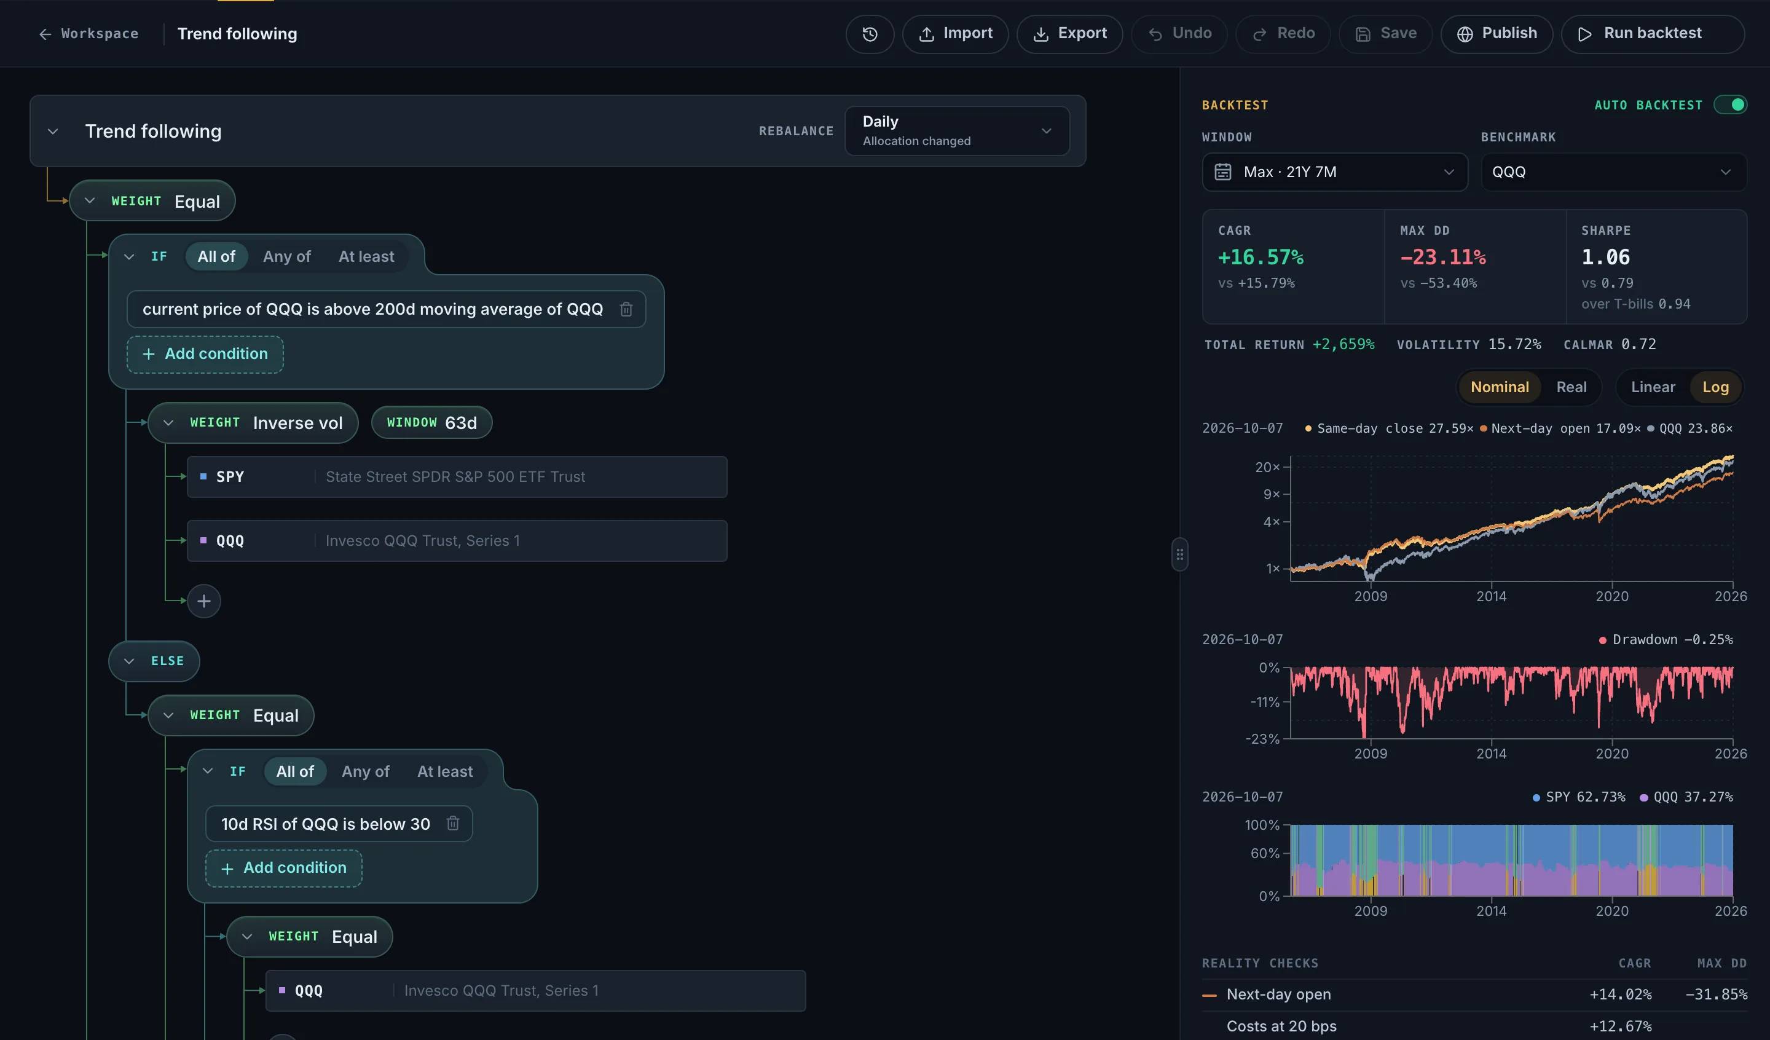Select Log chart scale
The height and width of the screenshot is (1040, 1770).
(x=1715, y=387)
